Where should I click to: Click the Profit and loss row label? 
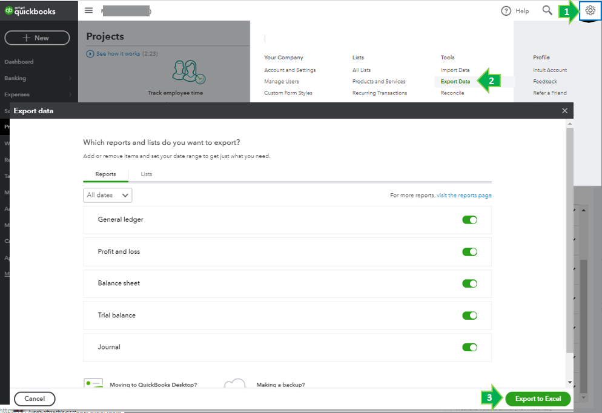point(119,251)
